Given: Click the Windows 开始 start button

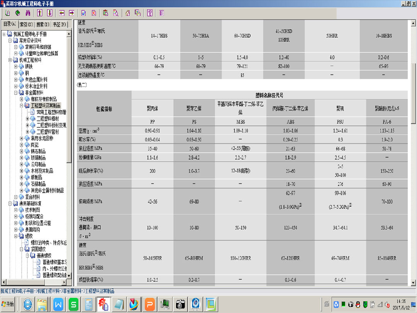Looking at the screenshot, I should [8, 304].
